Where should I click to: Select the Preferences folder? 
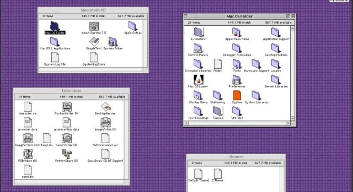tap(237, 80)
